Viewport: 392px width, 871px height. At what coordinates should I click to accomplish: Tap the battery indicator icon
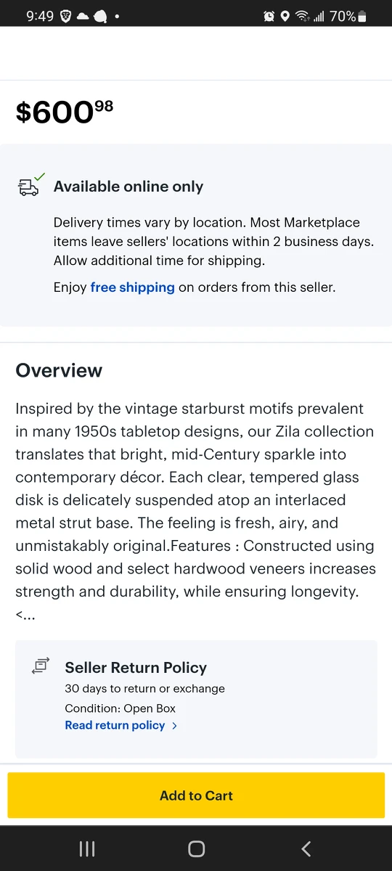pyautogui.click(x=362, y=16)
